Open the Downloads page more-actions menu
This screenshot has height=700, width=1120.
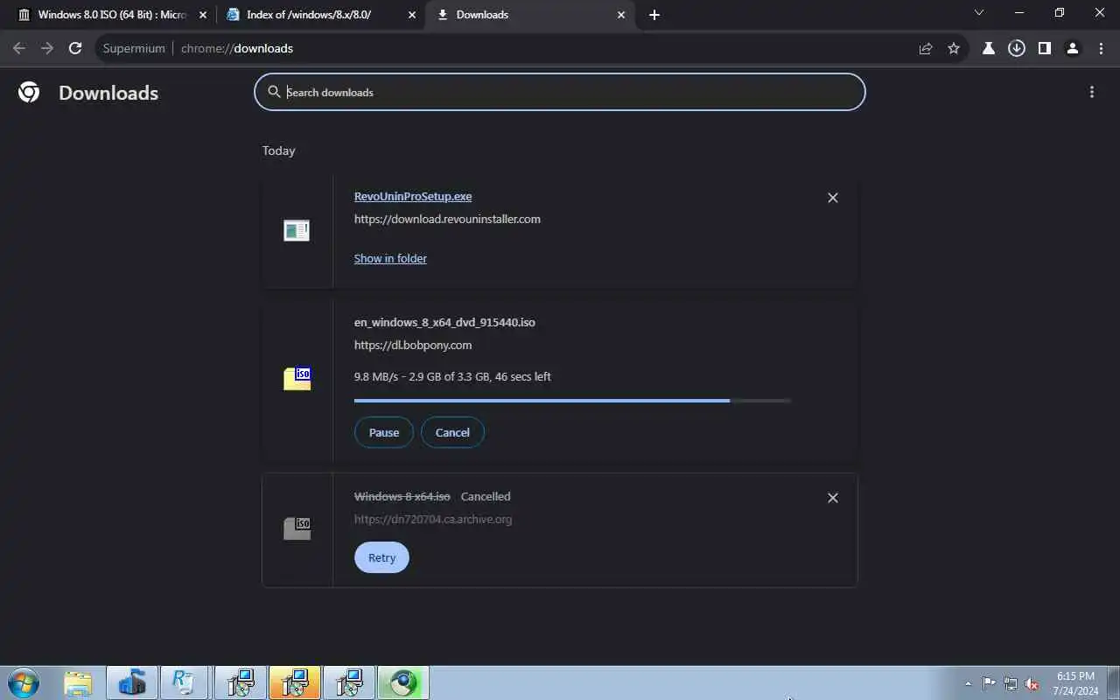1091,92
